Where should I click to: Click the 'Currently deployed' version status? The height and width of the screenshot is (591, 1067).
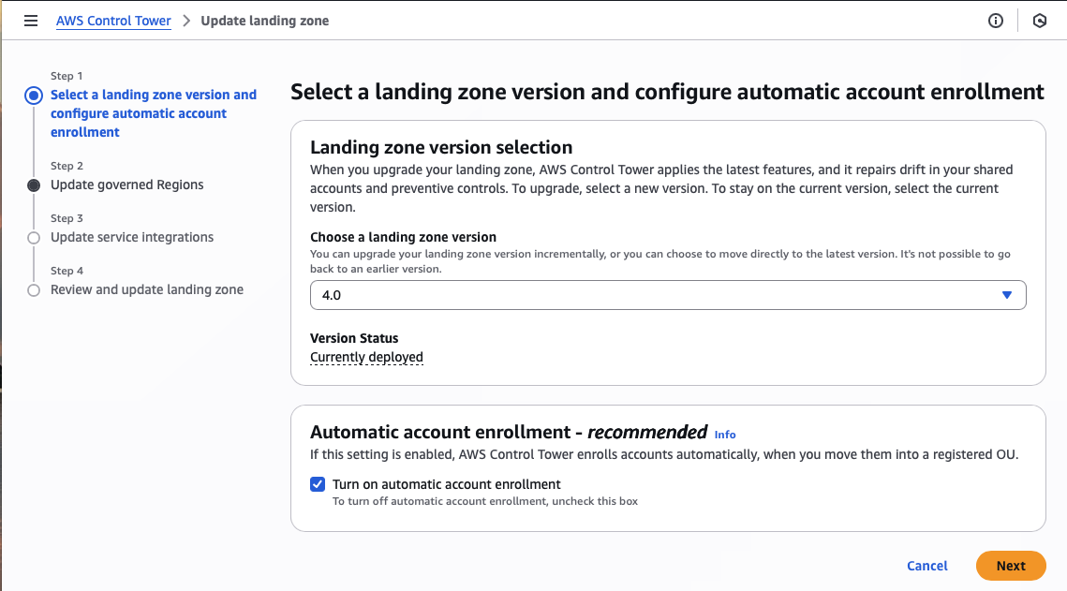pyautogui.click(x=366, y=357)
